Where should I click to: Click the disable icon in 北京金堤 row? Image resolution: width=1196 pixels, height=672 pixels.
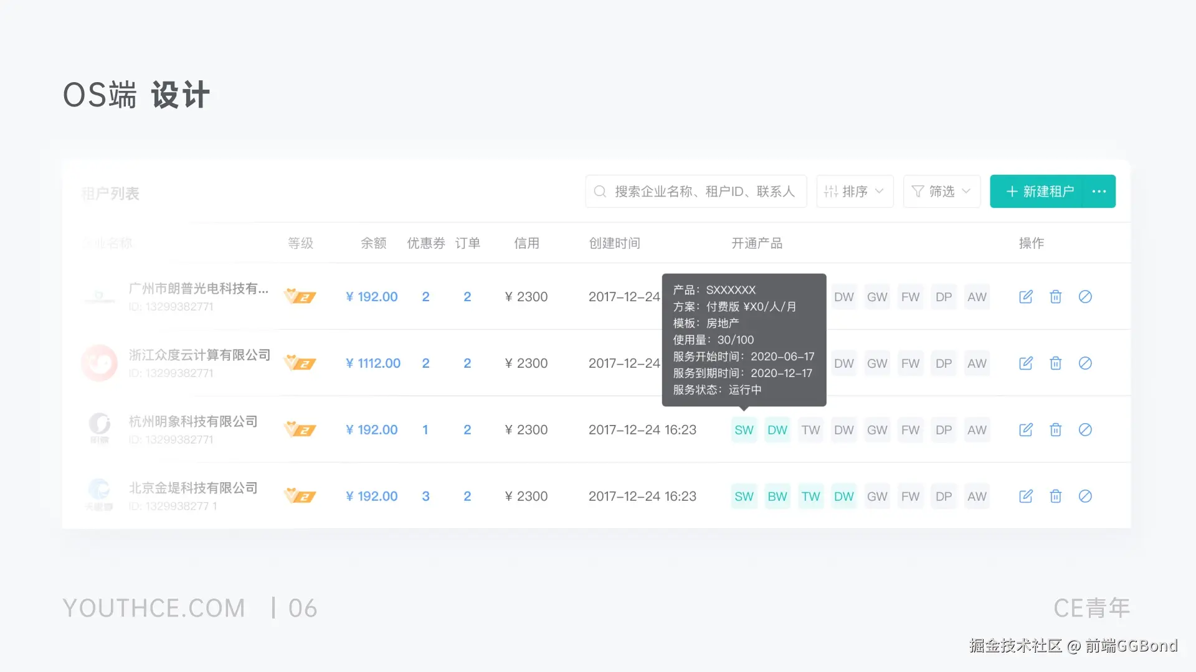pos(1085,497)
